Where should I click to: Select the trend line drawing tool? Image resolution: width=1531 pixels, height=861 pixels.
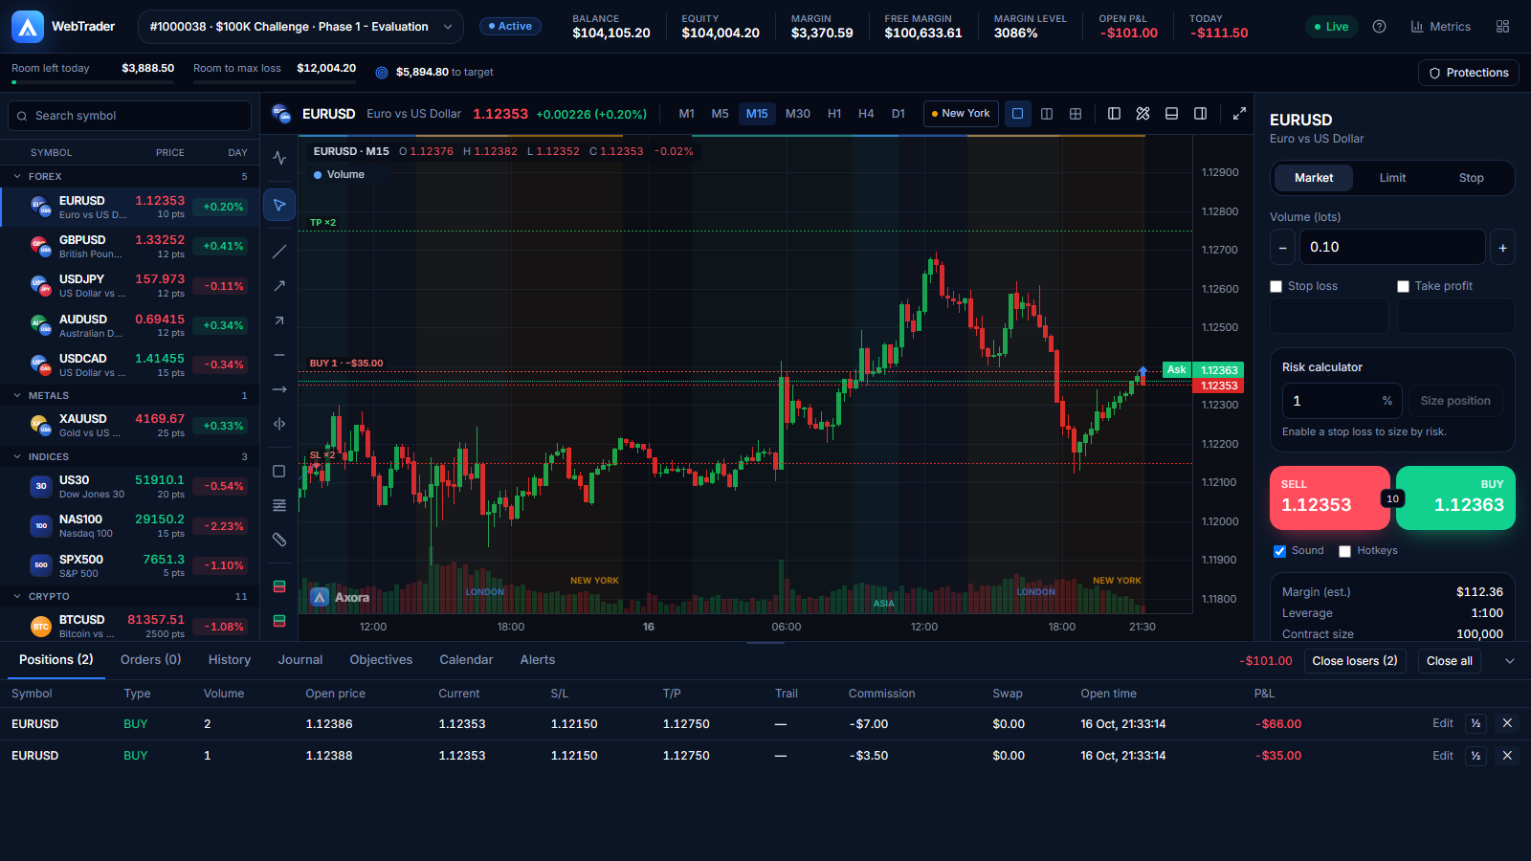coord(279,252)
